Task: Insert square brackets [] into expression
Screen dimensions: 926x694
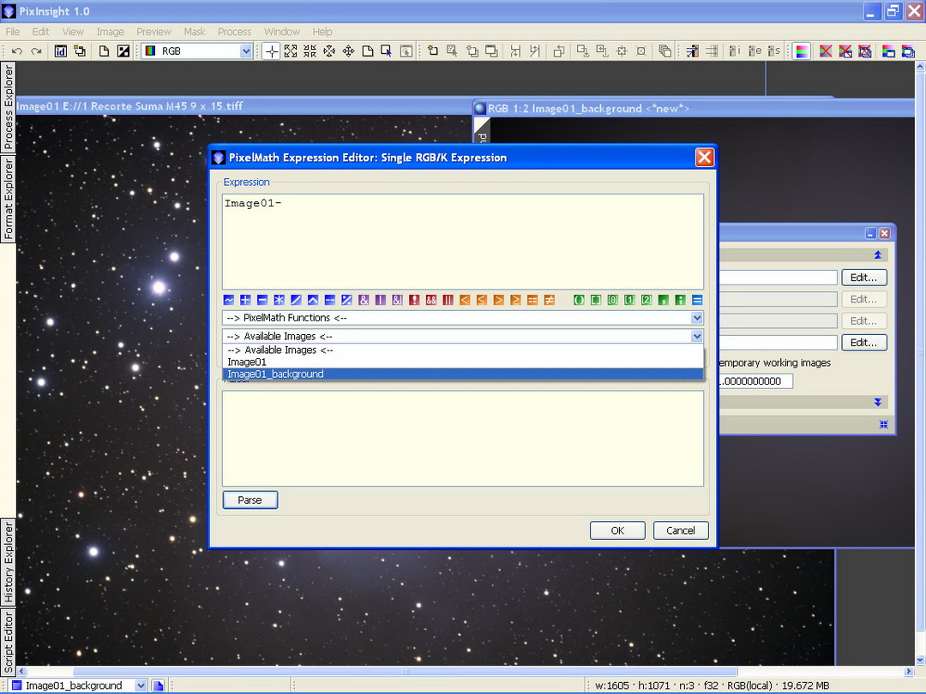Action: click(x=595, y=300)
